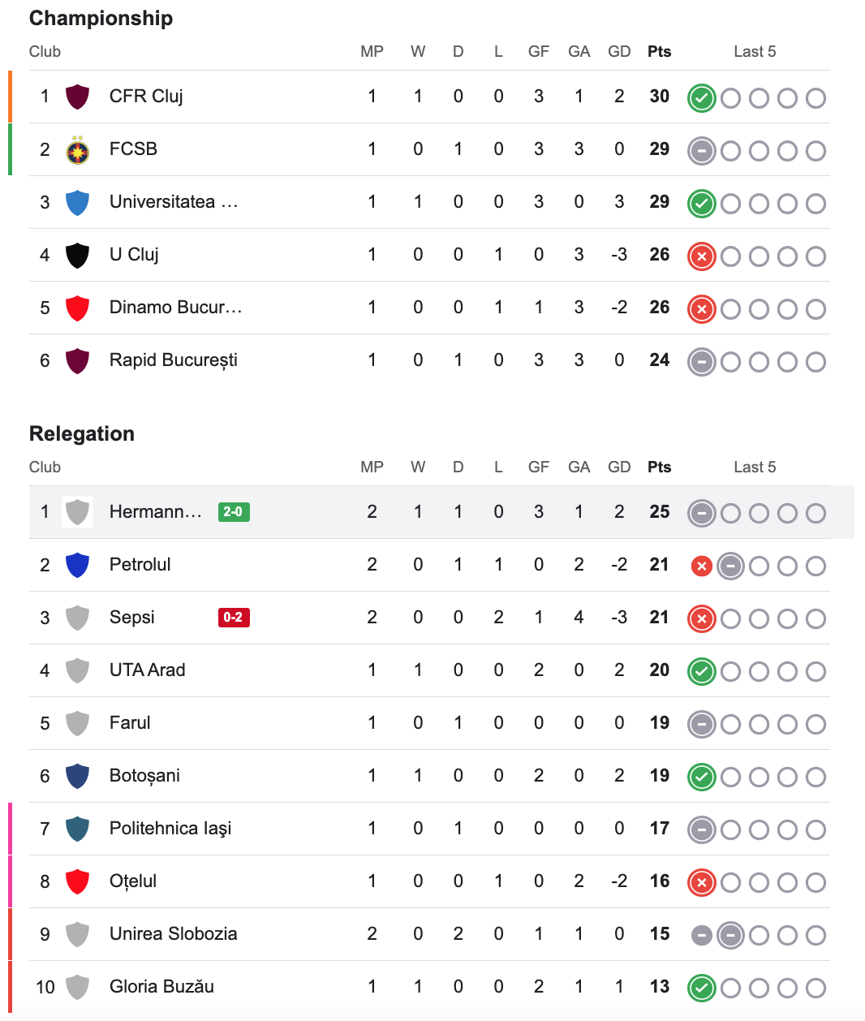Click U Cluj's red loss result icon
This screenshot has height=1021, width=865.
(702, 256)
